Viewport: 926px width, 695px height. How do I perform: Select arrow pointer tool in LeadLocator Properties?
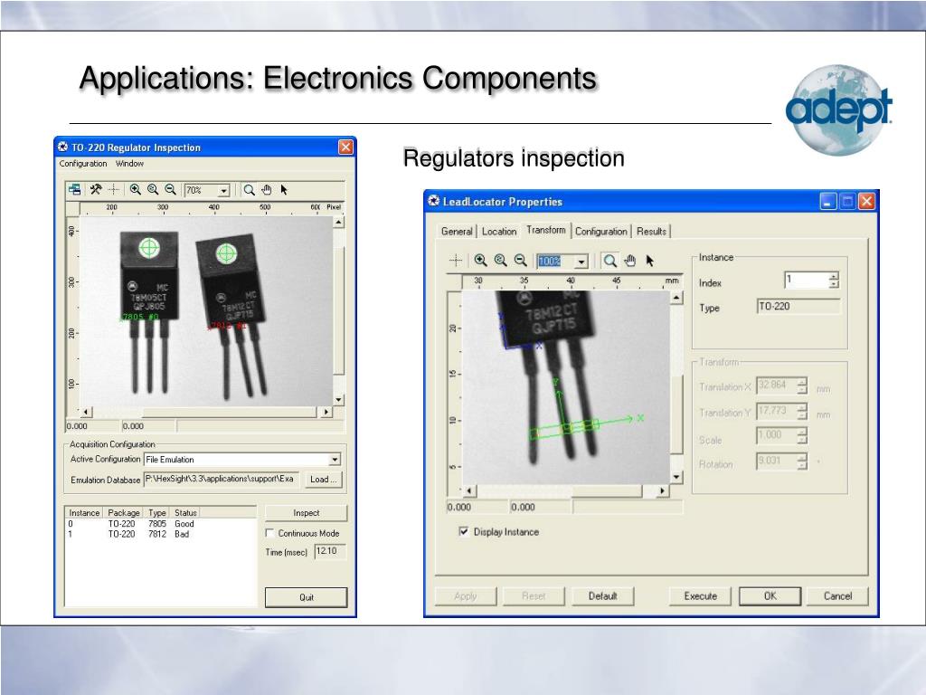click(649, 261)
